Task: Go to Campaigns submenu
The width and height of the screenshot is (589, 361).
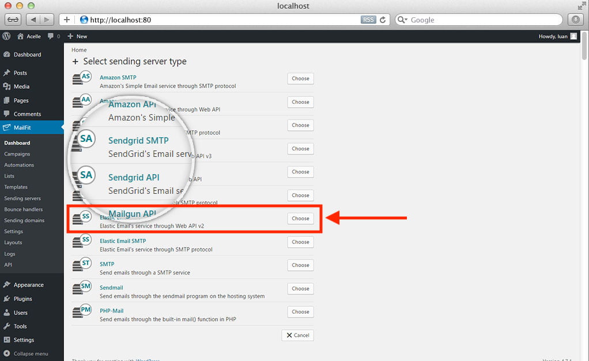Action: (x=17, y=154)
